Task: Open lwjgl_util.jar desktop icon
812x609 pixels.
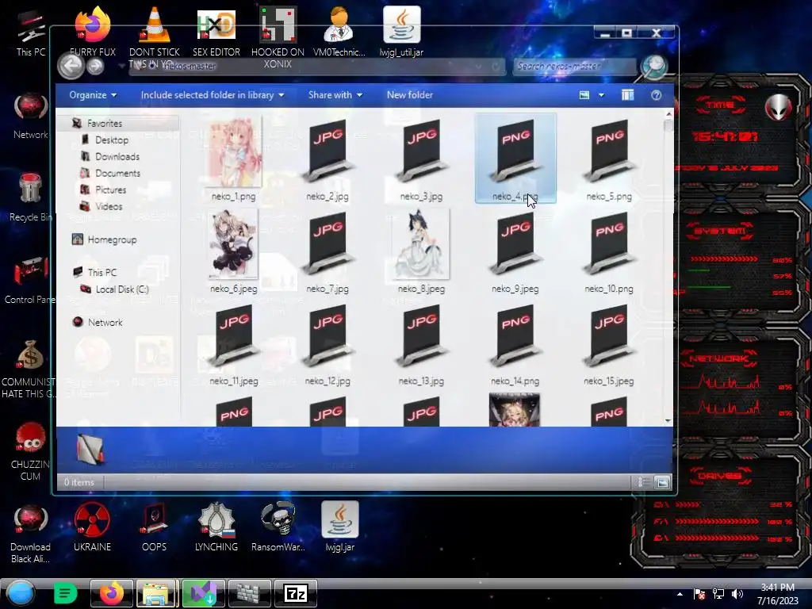Action: coord(401,31)
